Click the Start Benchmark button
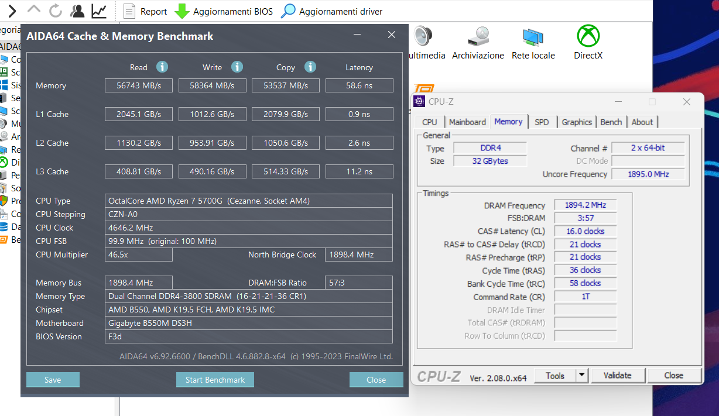Screen dimensions: 719x416 [215, 380]
